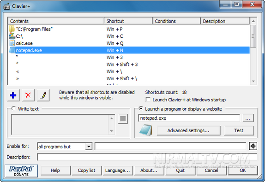Click the program path field containing notepad.exe
This screenshot has width=265, height=182.
(189, 118)
